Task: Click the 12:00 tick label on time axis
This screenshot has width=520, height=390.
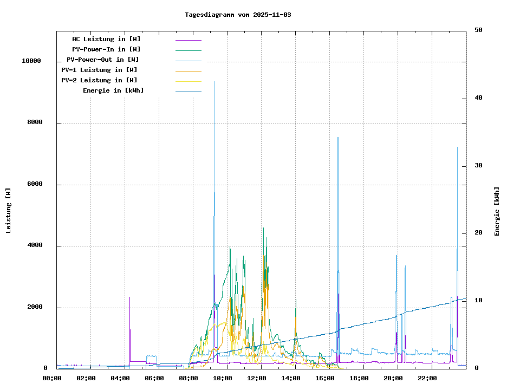Action: coord(257,378)
